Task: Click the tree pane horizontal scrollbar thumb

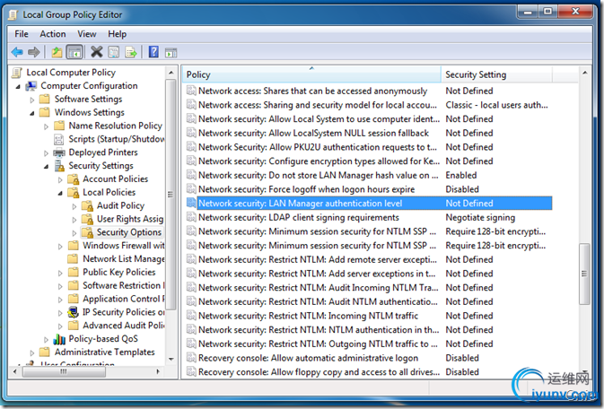Action: coord(64,371)
